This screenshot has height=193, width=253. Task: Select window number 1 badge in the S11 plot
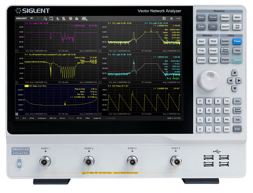click(16, 51)
